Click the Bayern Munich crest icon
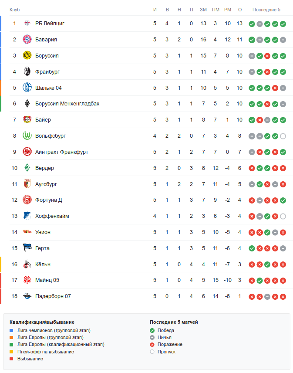This screenshot has height=373, width=293. click(27, 40)
